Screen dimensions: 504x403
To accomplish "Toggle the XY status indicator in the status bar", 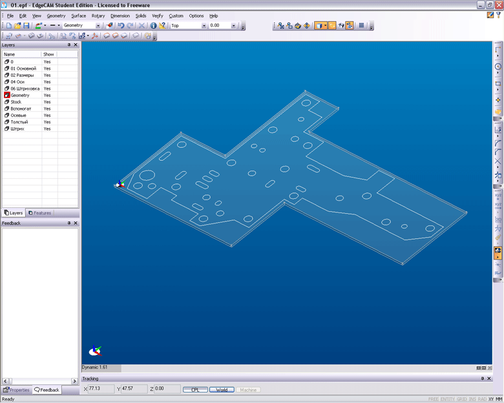I will point(491,399).
